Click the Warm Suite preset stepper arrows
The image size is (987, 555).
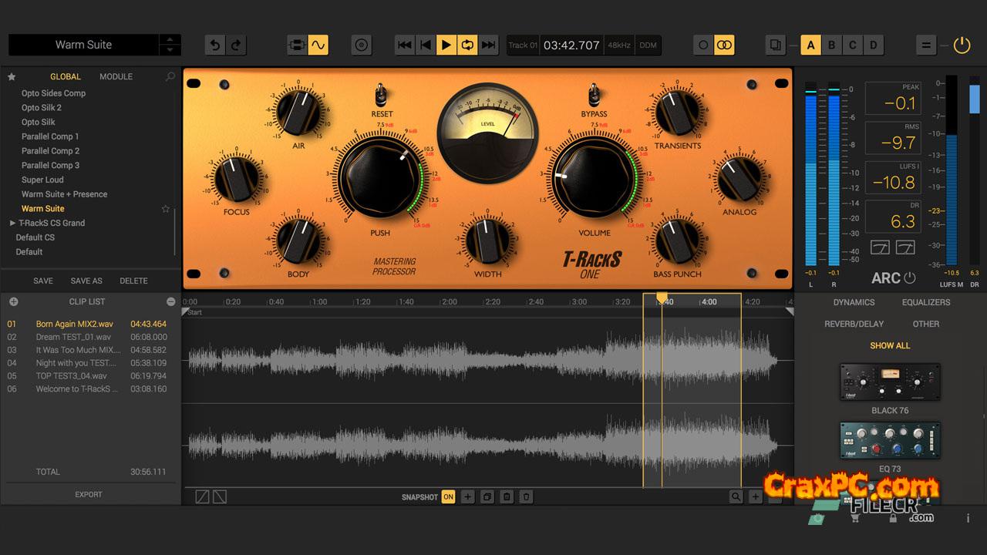[170, 45]
